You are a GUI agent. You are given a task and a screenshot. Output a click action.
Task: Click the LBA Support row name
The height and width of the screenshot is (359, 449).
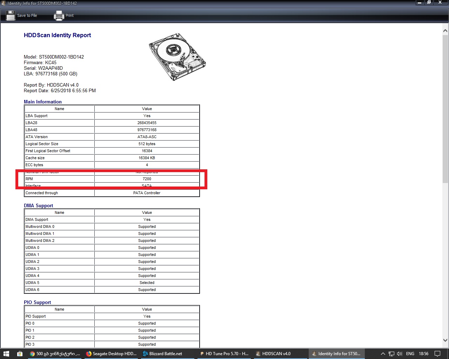[36, 116]
